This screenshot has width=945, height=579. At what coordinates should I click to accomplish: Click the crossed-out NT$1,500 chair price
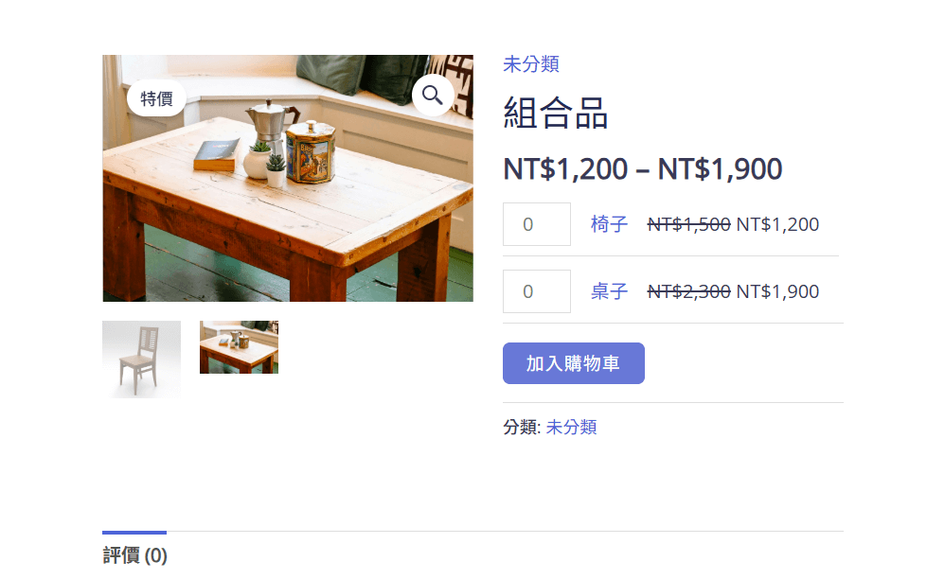point(688,224)
